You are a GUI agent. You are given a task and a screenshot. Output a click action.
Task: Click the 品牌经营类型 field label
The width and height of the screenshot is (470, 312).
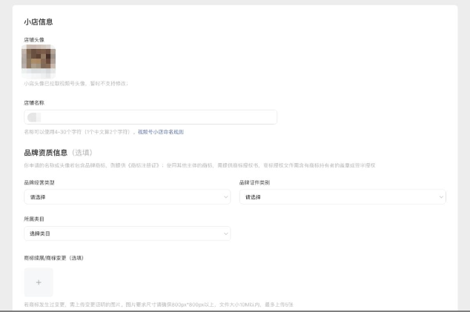pyautogui.click(x=39, y=182)
